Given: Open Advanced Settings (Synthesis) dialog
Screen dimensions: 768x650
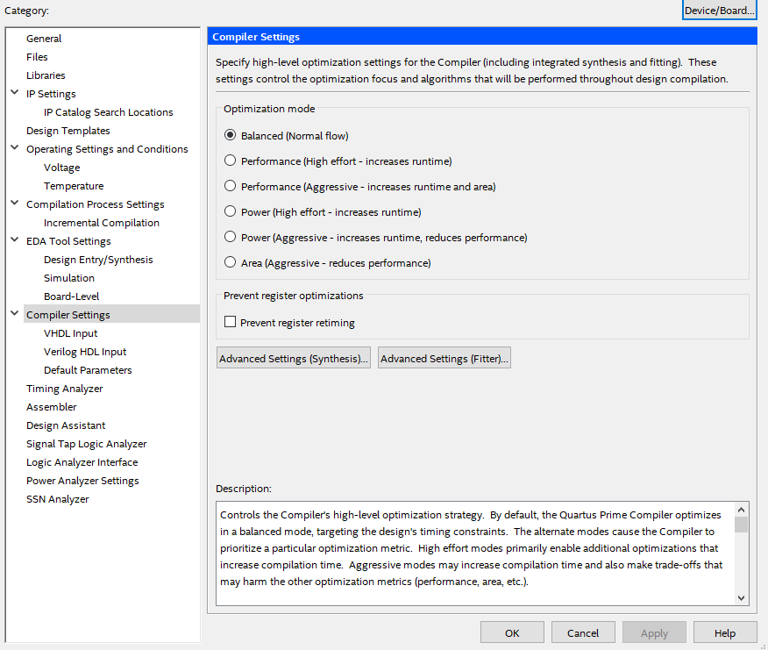Looking at the screenshot, I should pos(294,358).
